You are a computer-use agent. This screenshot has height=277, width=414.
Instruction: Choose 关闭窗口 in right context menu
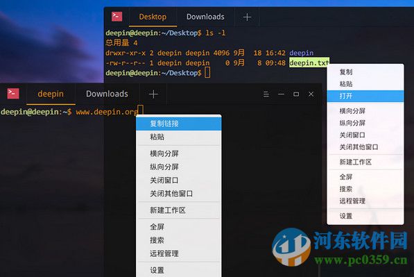click(x=365, y=135)
